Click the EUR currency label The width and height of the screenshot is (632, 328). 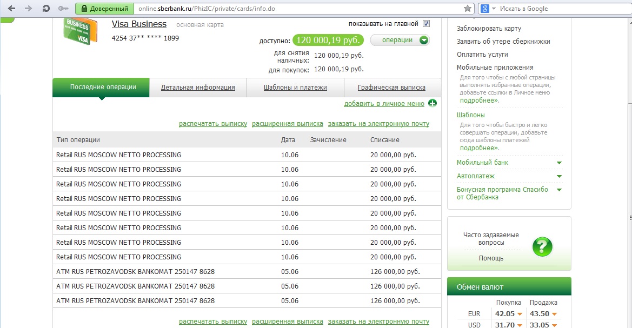tap(474, 314)
